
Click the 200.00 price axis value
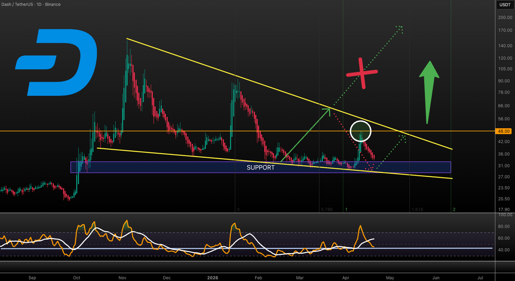click(505, 18)
